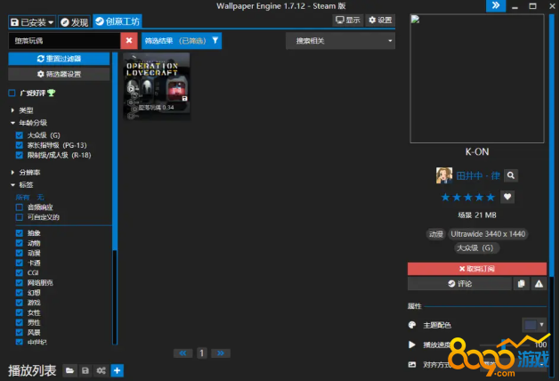Clear the search box with red X
The height and width of the screenshot is (381, 560).
pyautogui.click(x=129, y=40)
